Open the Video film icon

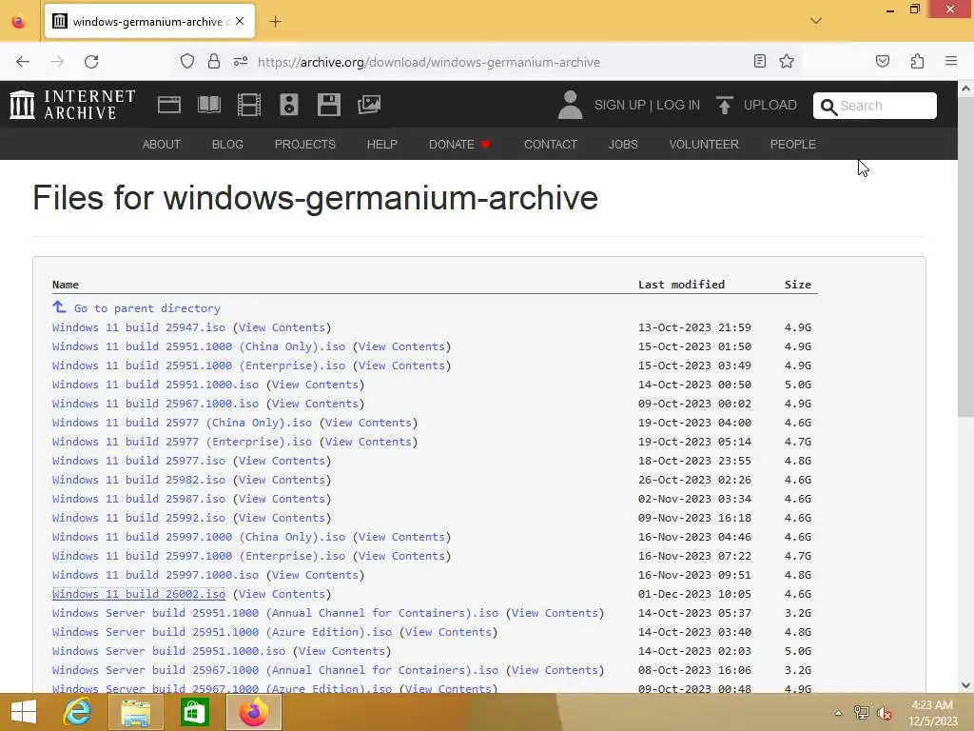point(249,105)
